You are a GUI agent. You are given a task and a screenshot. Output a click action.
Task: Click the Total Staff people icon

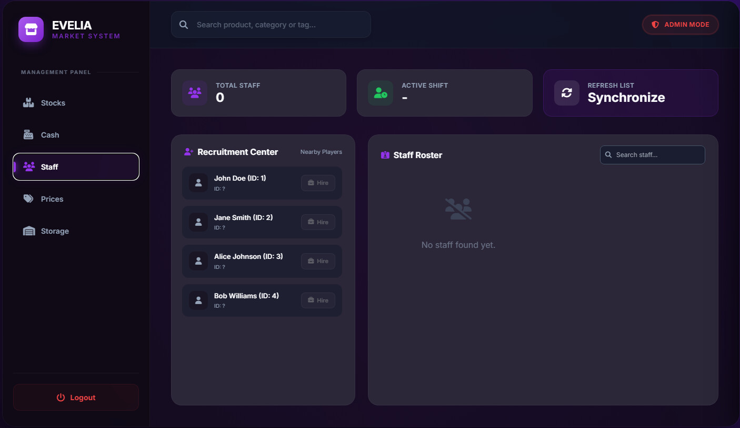(x=195, y=93)
